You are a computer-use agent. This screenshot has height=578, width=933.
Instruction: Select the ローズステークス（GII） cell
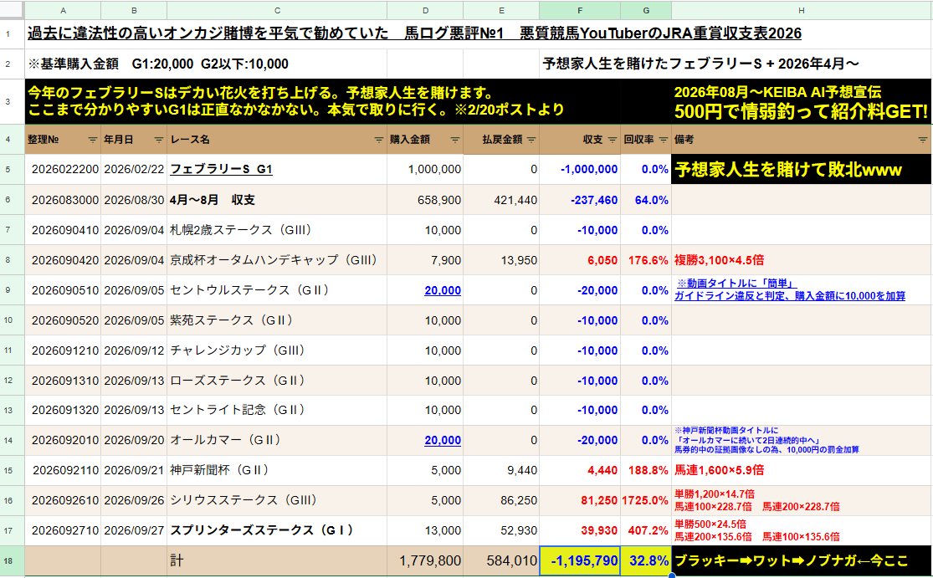tap(277, 380)
